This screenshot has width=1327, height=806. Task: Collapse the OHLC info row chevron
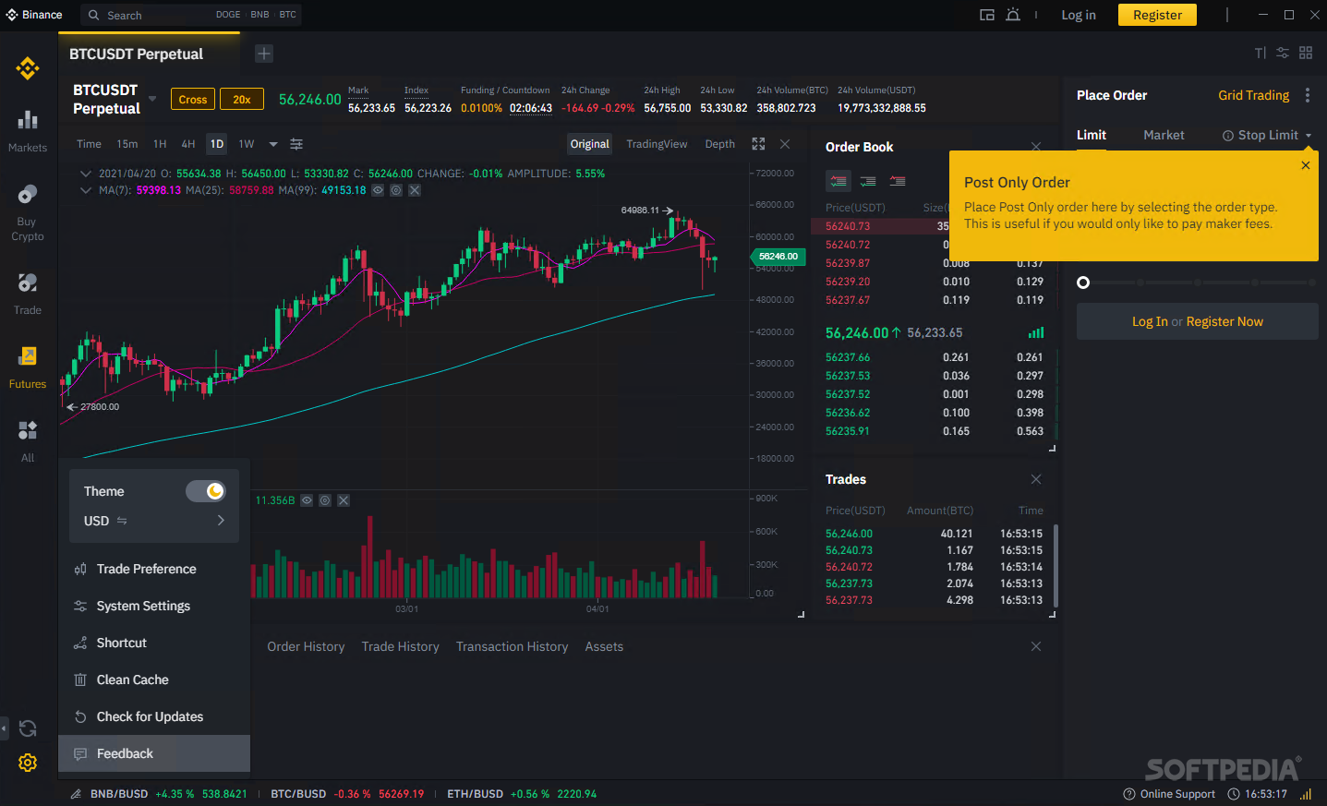coord(86,174)
